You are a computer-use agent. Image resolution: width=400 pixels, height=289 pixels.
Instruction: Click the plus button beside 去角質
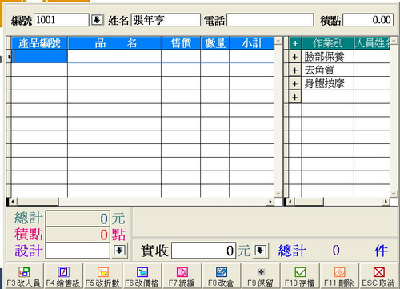pos(295,70)
